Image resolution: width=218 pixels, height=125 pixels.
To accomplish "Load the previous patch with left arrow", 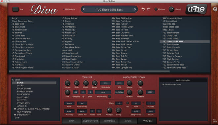I will (x=84, y=9).
